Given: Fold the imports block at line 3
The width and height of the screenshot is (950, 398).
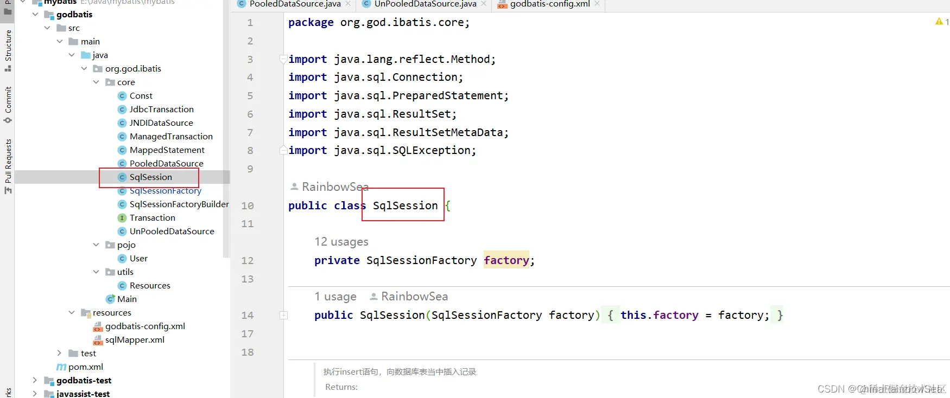Looking at the screenshot, I should [x=283, y=59].
